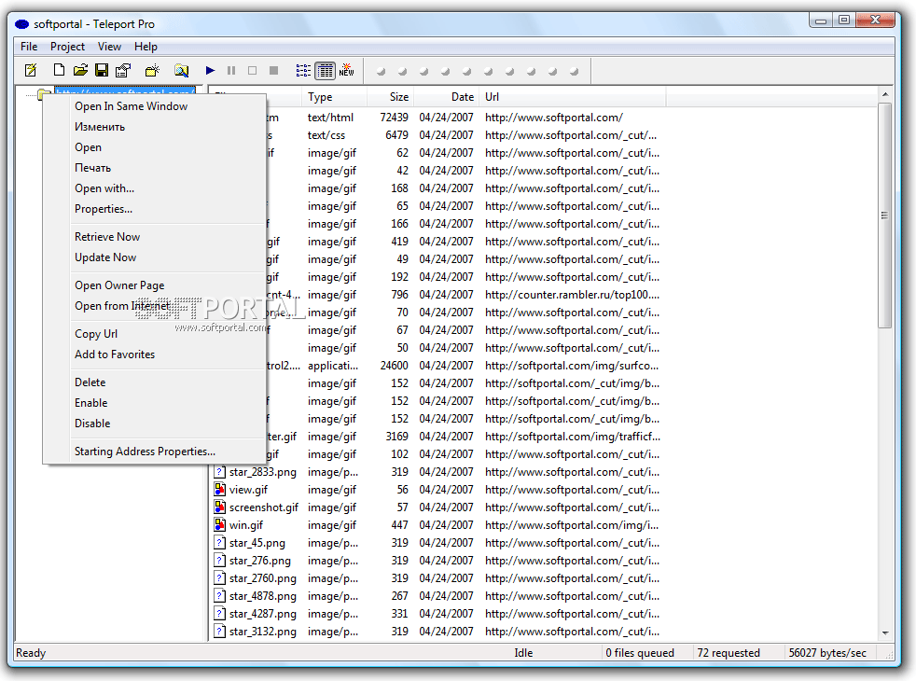Select Update Now
The image size is (916, 681).
point(155,257)
